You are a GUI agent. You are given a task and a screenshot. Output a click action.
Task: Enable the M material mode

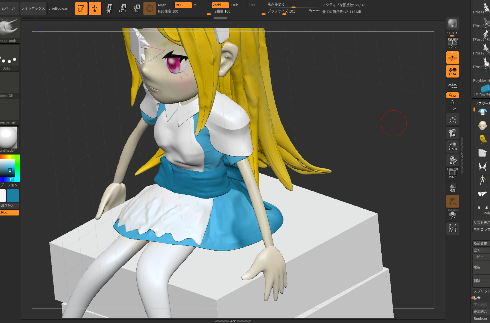[201, 5]
